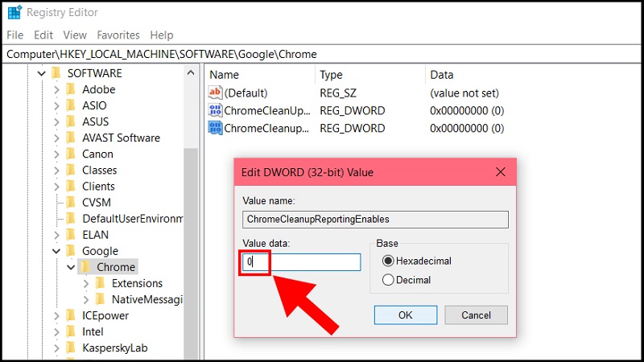
Task: Select the AVAST Software key label
Action: 122,138
